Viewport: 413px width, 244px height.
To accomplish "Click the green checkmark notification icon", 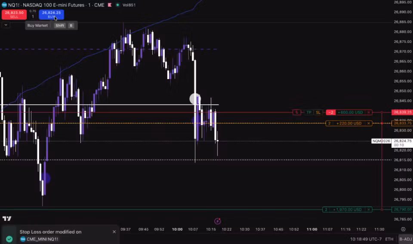I will tap(9, 239).
